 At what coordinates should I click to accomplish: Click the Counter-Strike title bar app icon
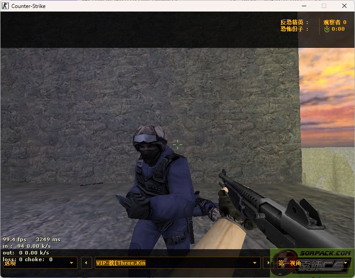[x=5, y=6]
